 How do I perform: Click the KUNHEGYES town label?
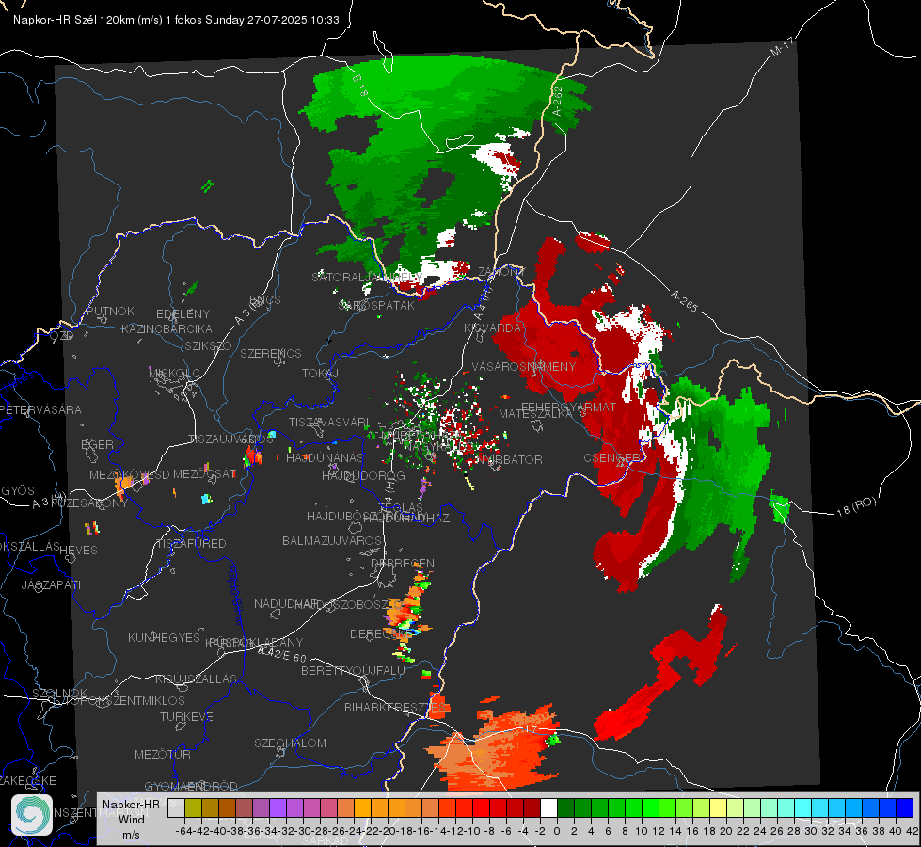click(164, 638)
